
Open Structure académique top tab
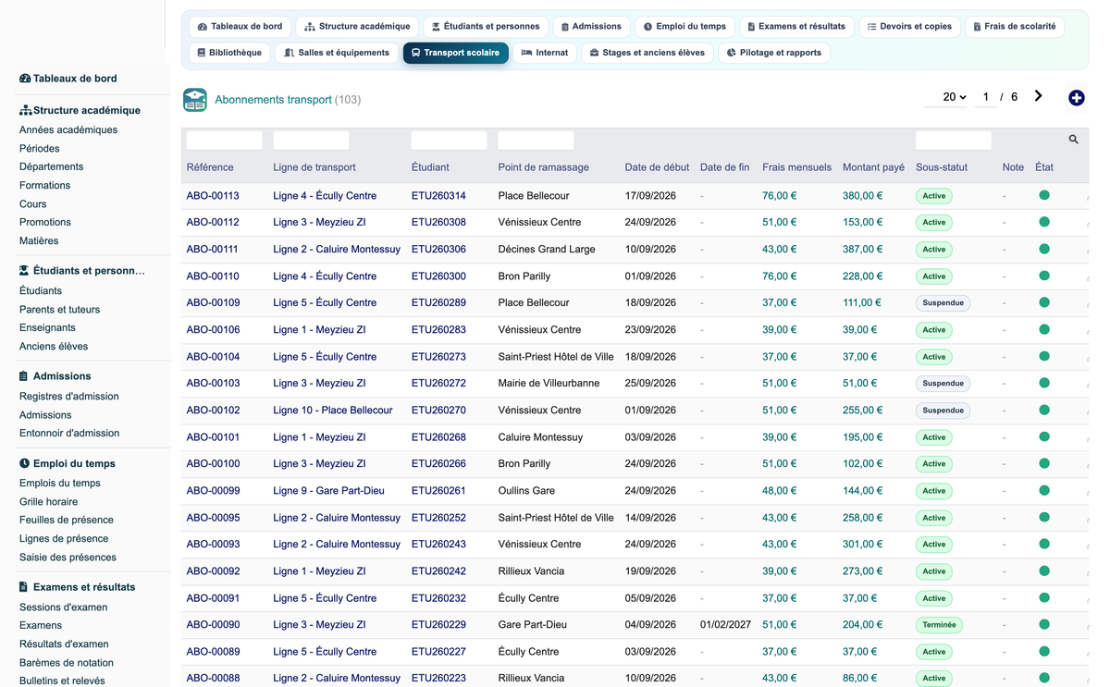click(357, 27)
